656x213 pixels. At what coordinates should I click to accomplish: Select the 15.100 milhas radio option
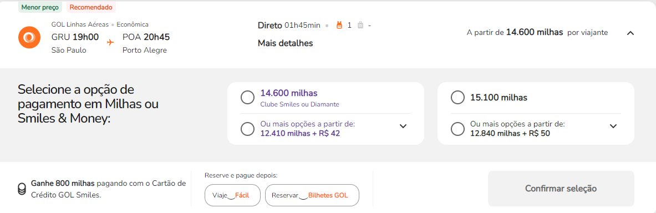[457, 98]
